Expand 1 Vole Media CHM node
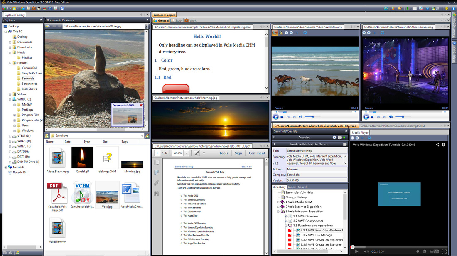 (278, 202)
